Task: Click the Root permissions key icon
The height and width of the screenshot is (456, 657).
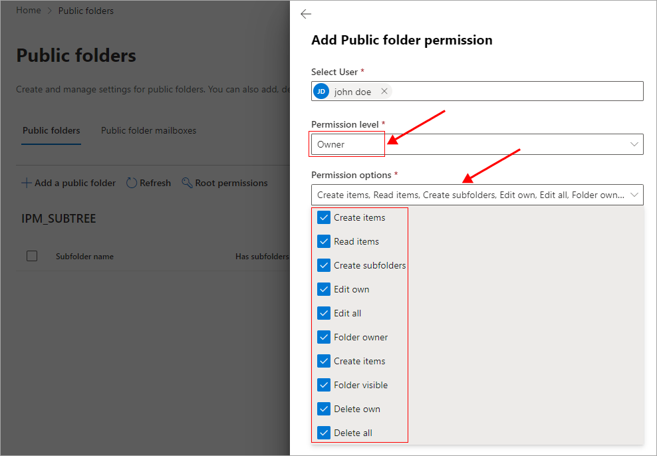Action: [x=187, y=183]
